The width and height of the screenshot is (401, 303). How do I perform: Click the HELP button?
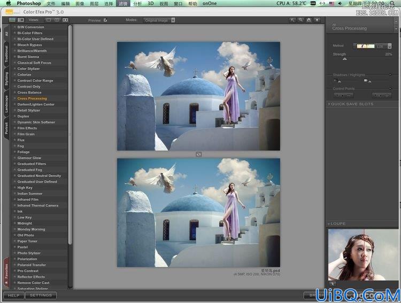[x=14, y=296]
